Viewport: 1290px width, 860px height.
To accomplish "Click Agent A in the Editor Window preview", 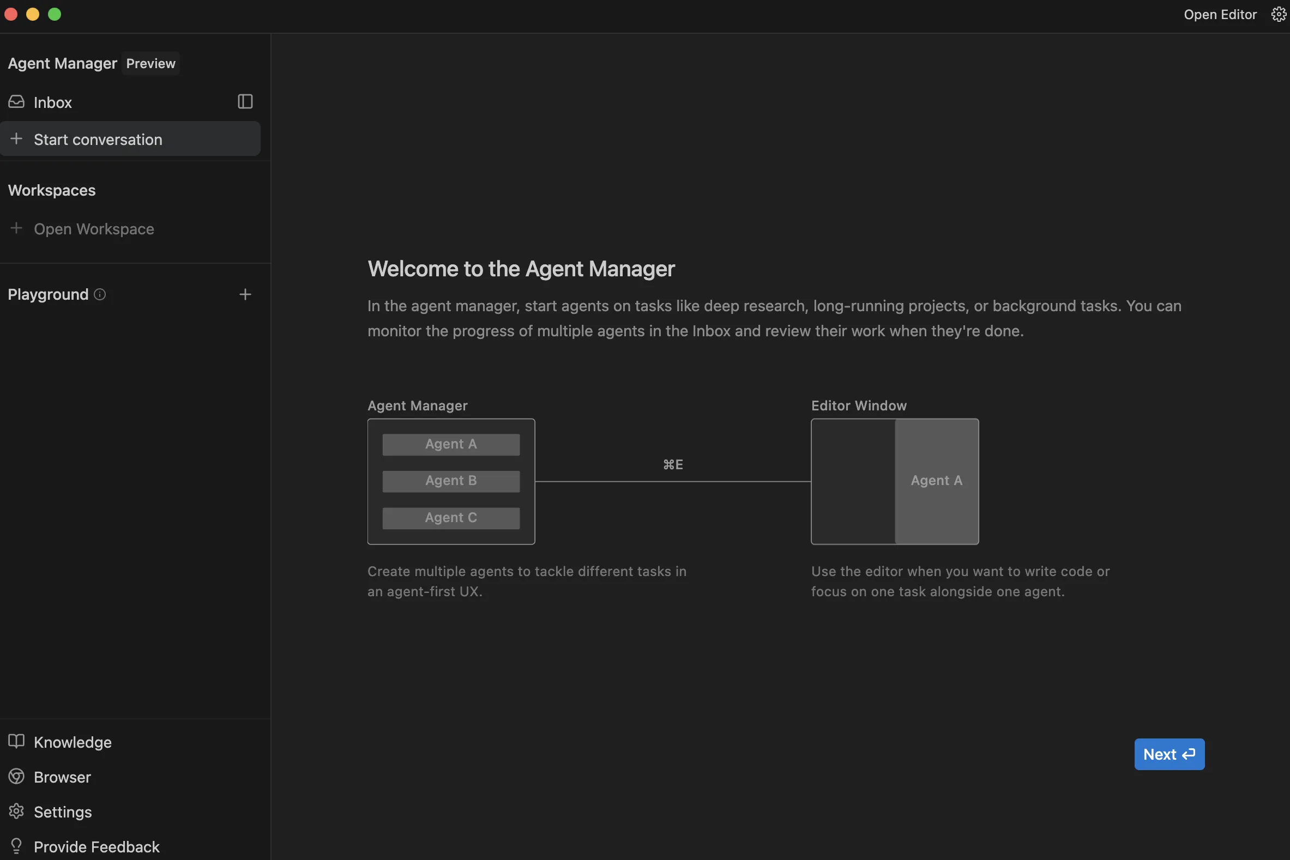I will (x=936, y=481).
